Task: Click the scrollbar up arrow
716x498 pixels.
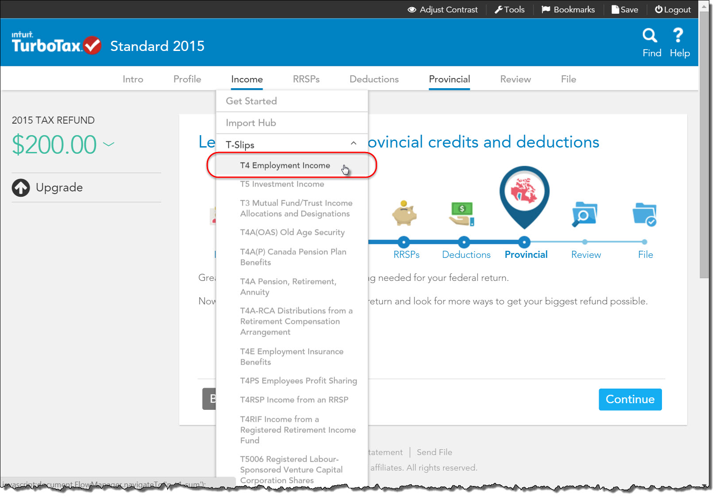Action: [x=704, y=7]
